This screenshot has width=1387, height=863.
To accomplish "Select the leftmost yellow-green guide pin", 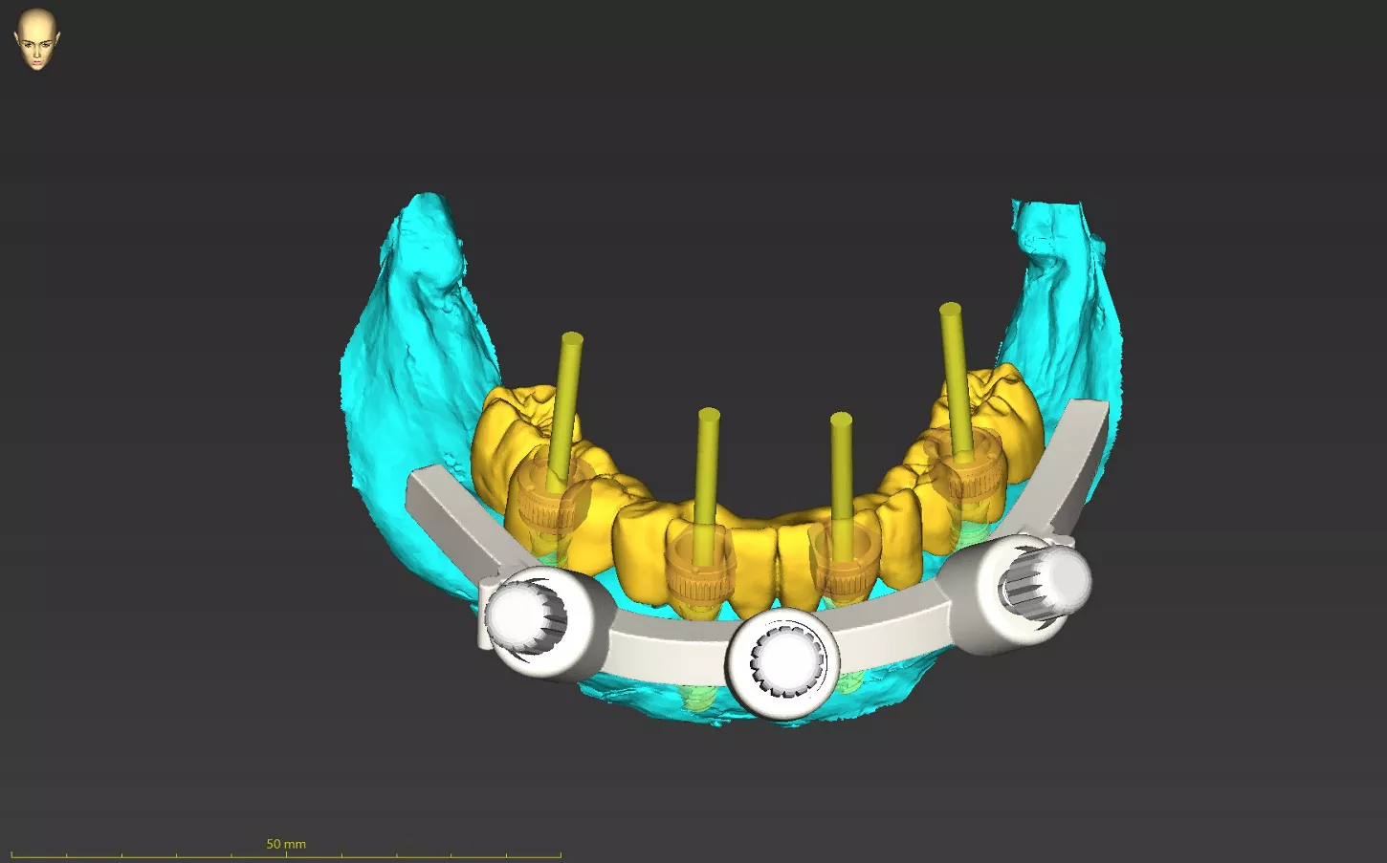I will pos(566,401).
